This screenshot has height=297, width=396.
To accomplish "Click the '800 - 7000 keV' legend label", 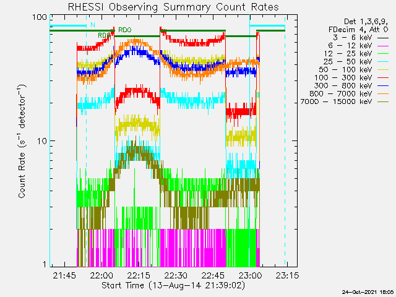I will click(x=341, y=93).
